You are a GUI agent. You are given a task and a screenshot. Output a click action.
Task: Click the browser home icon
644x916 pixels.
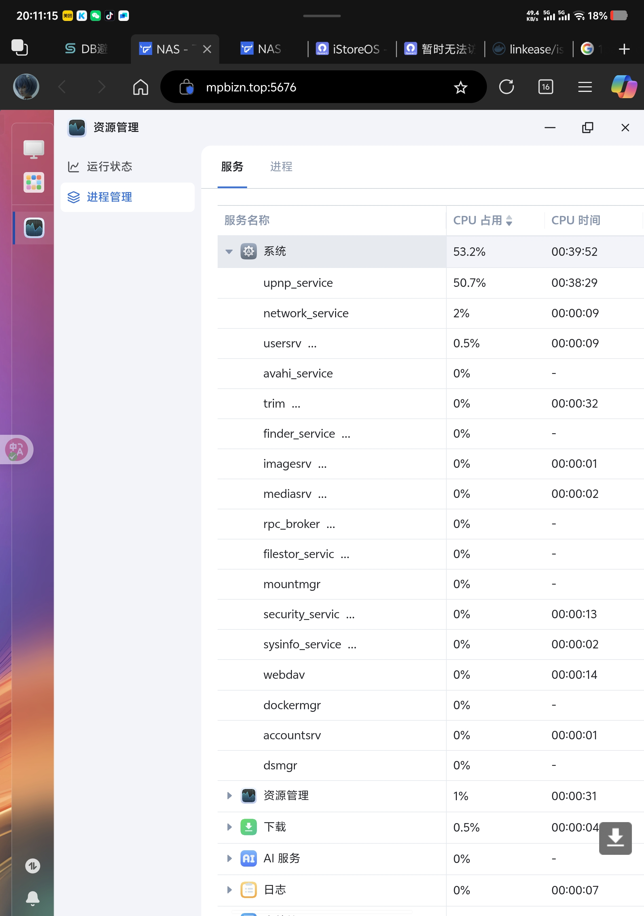pyautogui.click(x=140, y=87)
